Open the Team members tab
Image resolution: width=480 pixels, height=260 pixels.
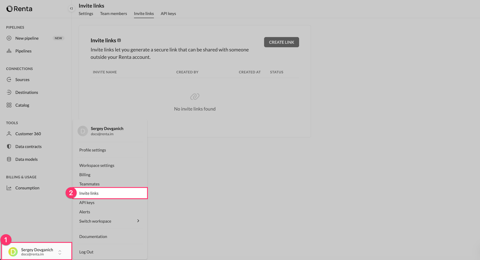(x=113, y=13)
